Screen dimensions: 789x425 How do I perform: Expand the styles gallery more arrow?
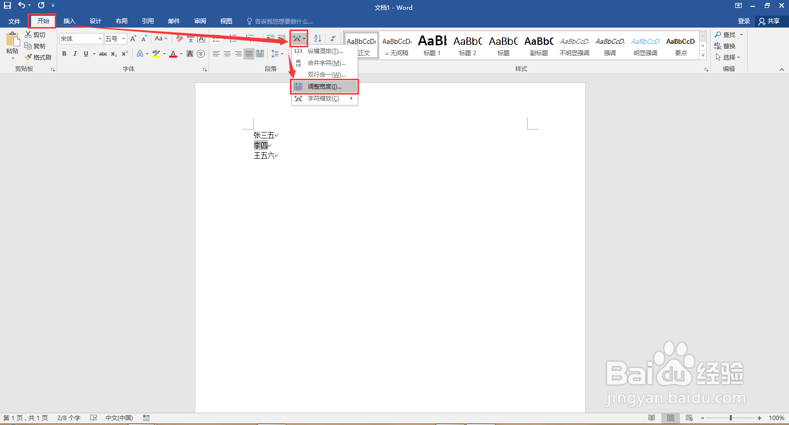703,56
